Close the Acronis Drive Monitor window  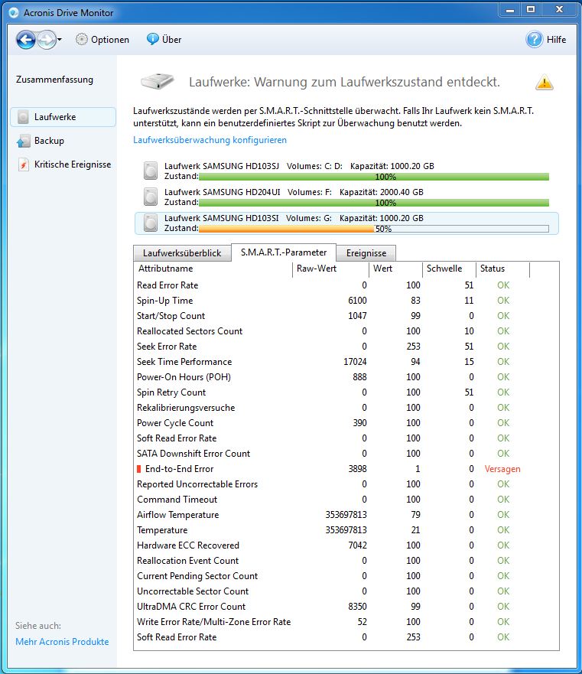click(559, 10)
